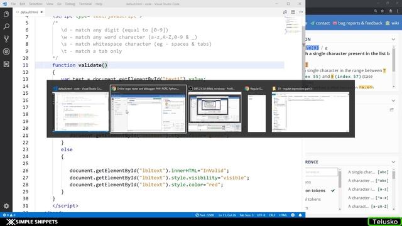Switch to the regular expressions folder thumbnail

pos(310,109)
